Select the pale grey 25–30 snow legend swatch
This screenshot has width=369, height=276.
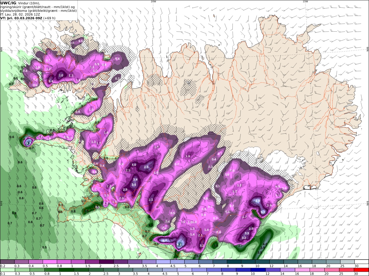tap(347, 262)
